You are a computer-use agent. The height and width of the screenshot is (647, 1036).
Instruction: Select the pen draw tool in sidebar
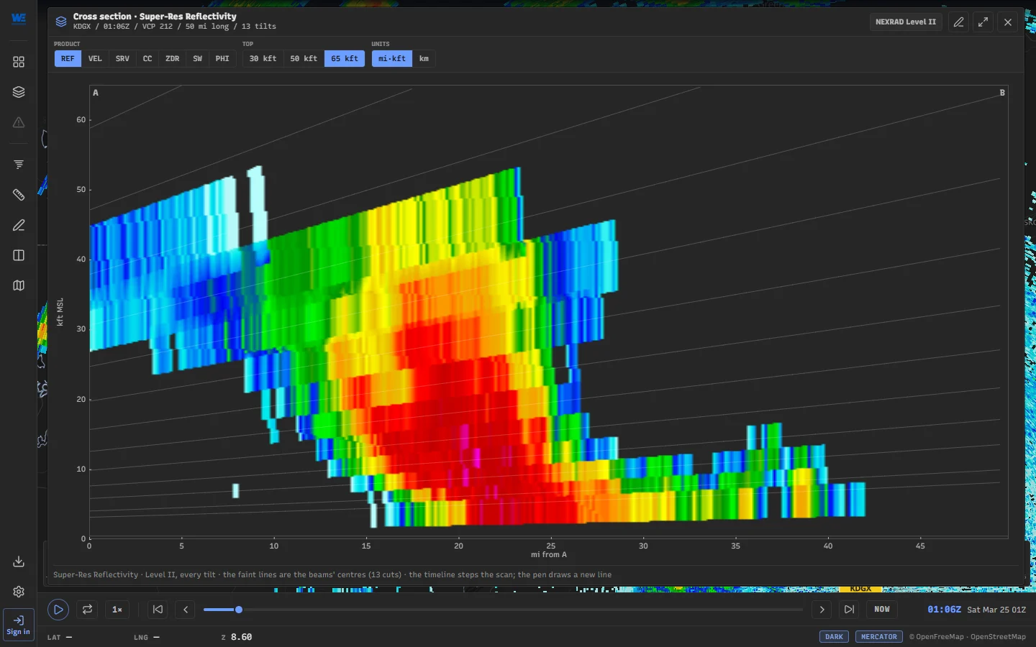19,225
